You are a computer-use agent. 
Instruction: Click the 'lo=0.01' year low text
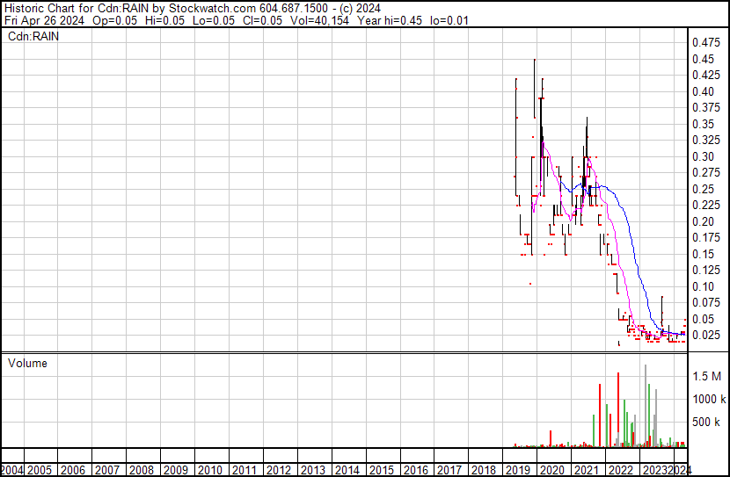pyautogui.click(x=449, y=20)
